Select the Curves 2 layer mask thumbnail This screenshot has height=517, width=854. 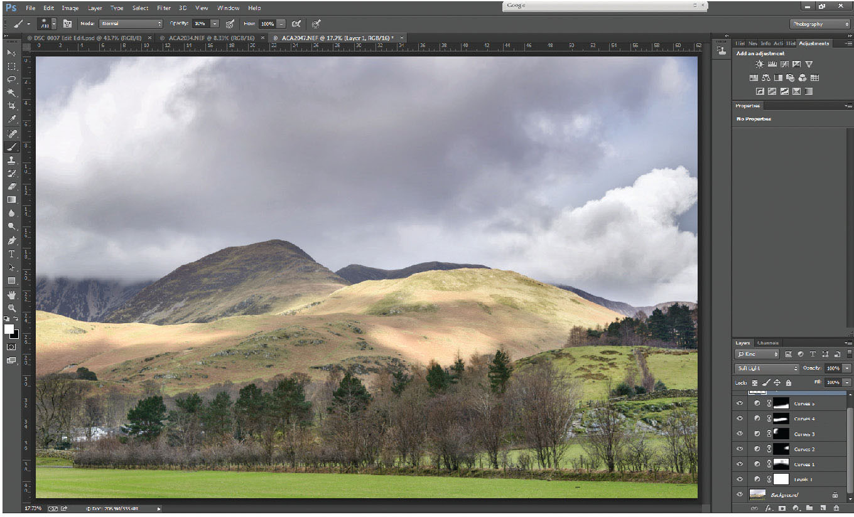tap(781, 449)
